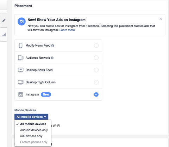Viewport: 169px width, 147px height.
Task: Enable the Desktop News Feed placement
Action: [x=96, y=70]
